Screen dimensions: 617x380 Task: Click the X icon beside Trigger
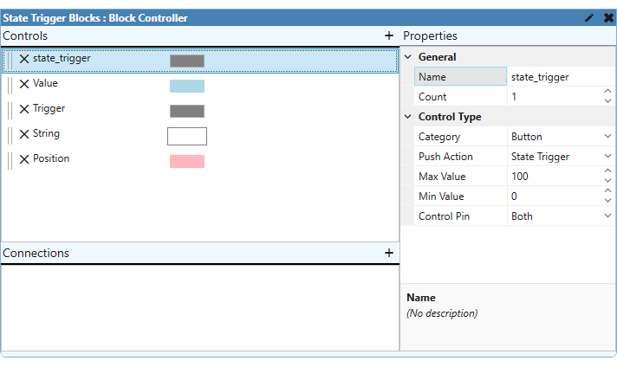click(x=24, y=110)
